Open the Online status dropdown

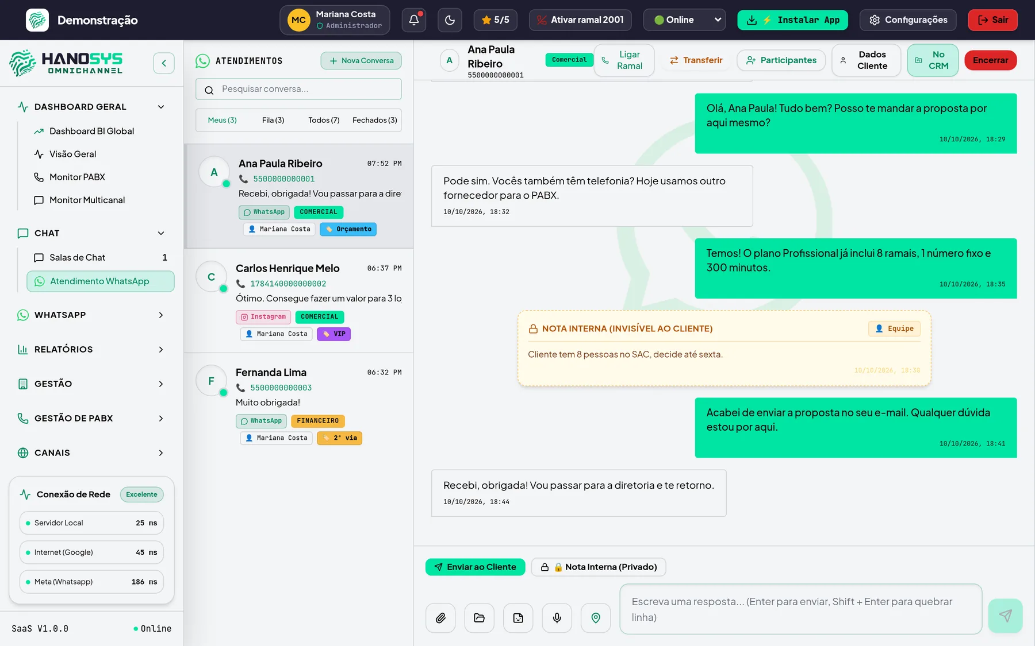684,20
